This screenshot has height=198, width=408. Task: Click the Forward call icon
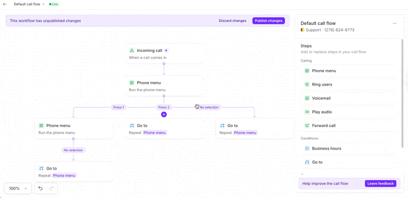pos(307,126)
